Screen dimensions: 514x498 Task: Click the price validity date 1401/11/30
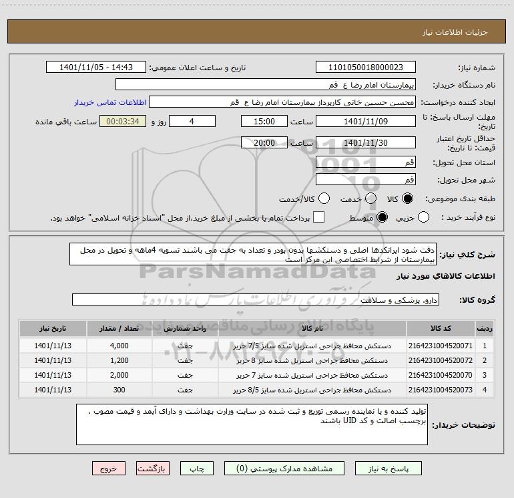click(x=366, y=142)
